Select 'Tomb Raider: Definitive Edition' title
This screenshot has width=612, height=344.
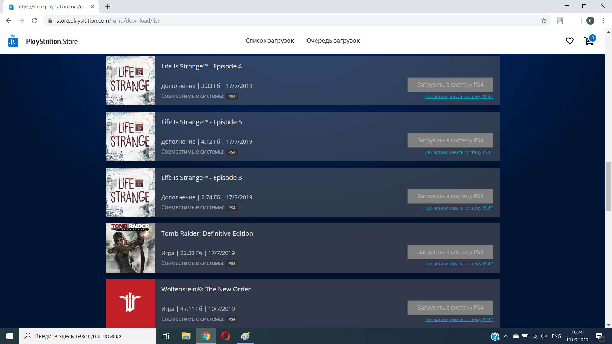[x=207, y=233]
